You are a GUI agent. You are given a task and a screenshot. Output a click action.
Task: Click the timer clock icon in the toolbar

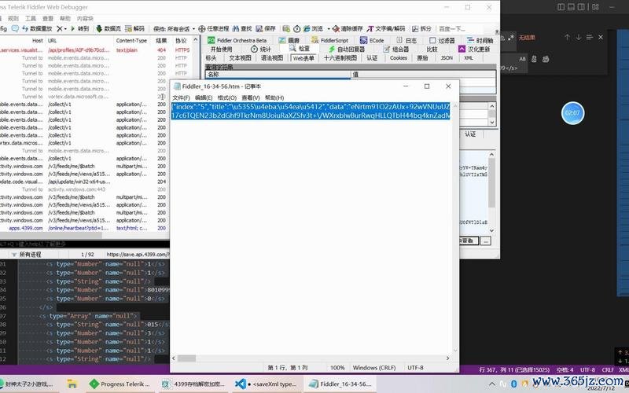point(297,28)
